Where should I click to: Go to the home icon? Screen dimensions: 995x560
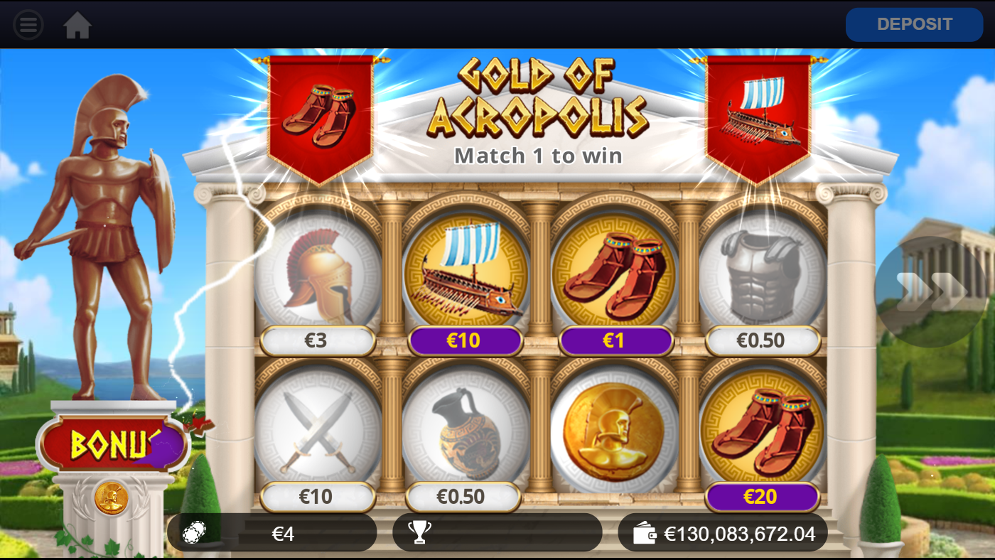77,26
